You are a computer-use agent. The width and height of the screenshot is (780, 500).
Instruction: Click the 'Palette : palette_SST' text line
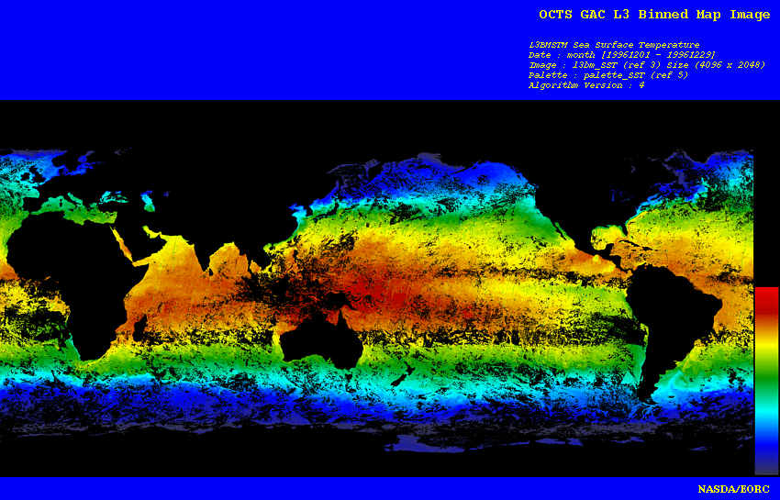607,75
